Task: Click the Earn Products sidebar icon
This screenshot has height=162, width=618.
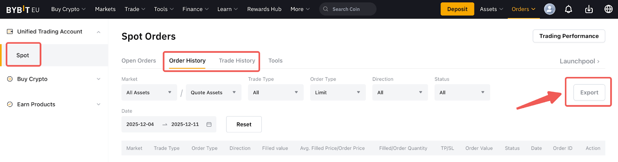Action: (10, 105)
